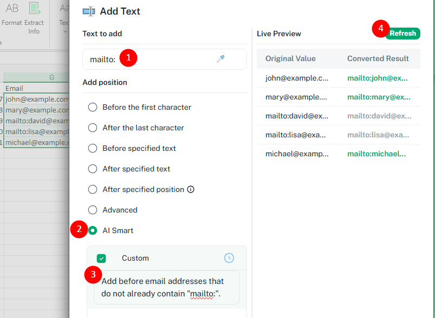The width and height of the screenshot is (435, 318).
Task: Click the Add position heading
Action: (105, 83)
